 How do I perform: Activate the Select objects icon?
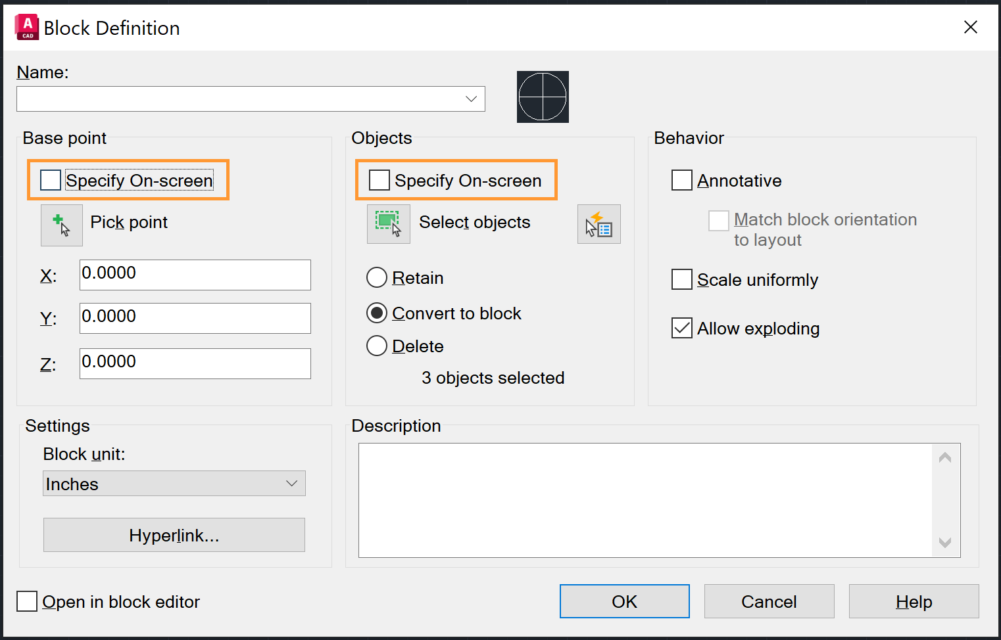pyautogui.click(x=388, y=223)
